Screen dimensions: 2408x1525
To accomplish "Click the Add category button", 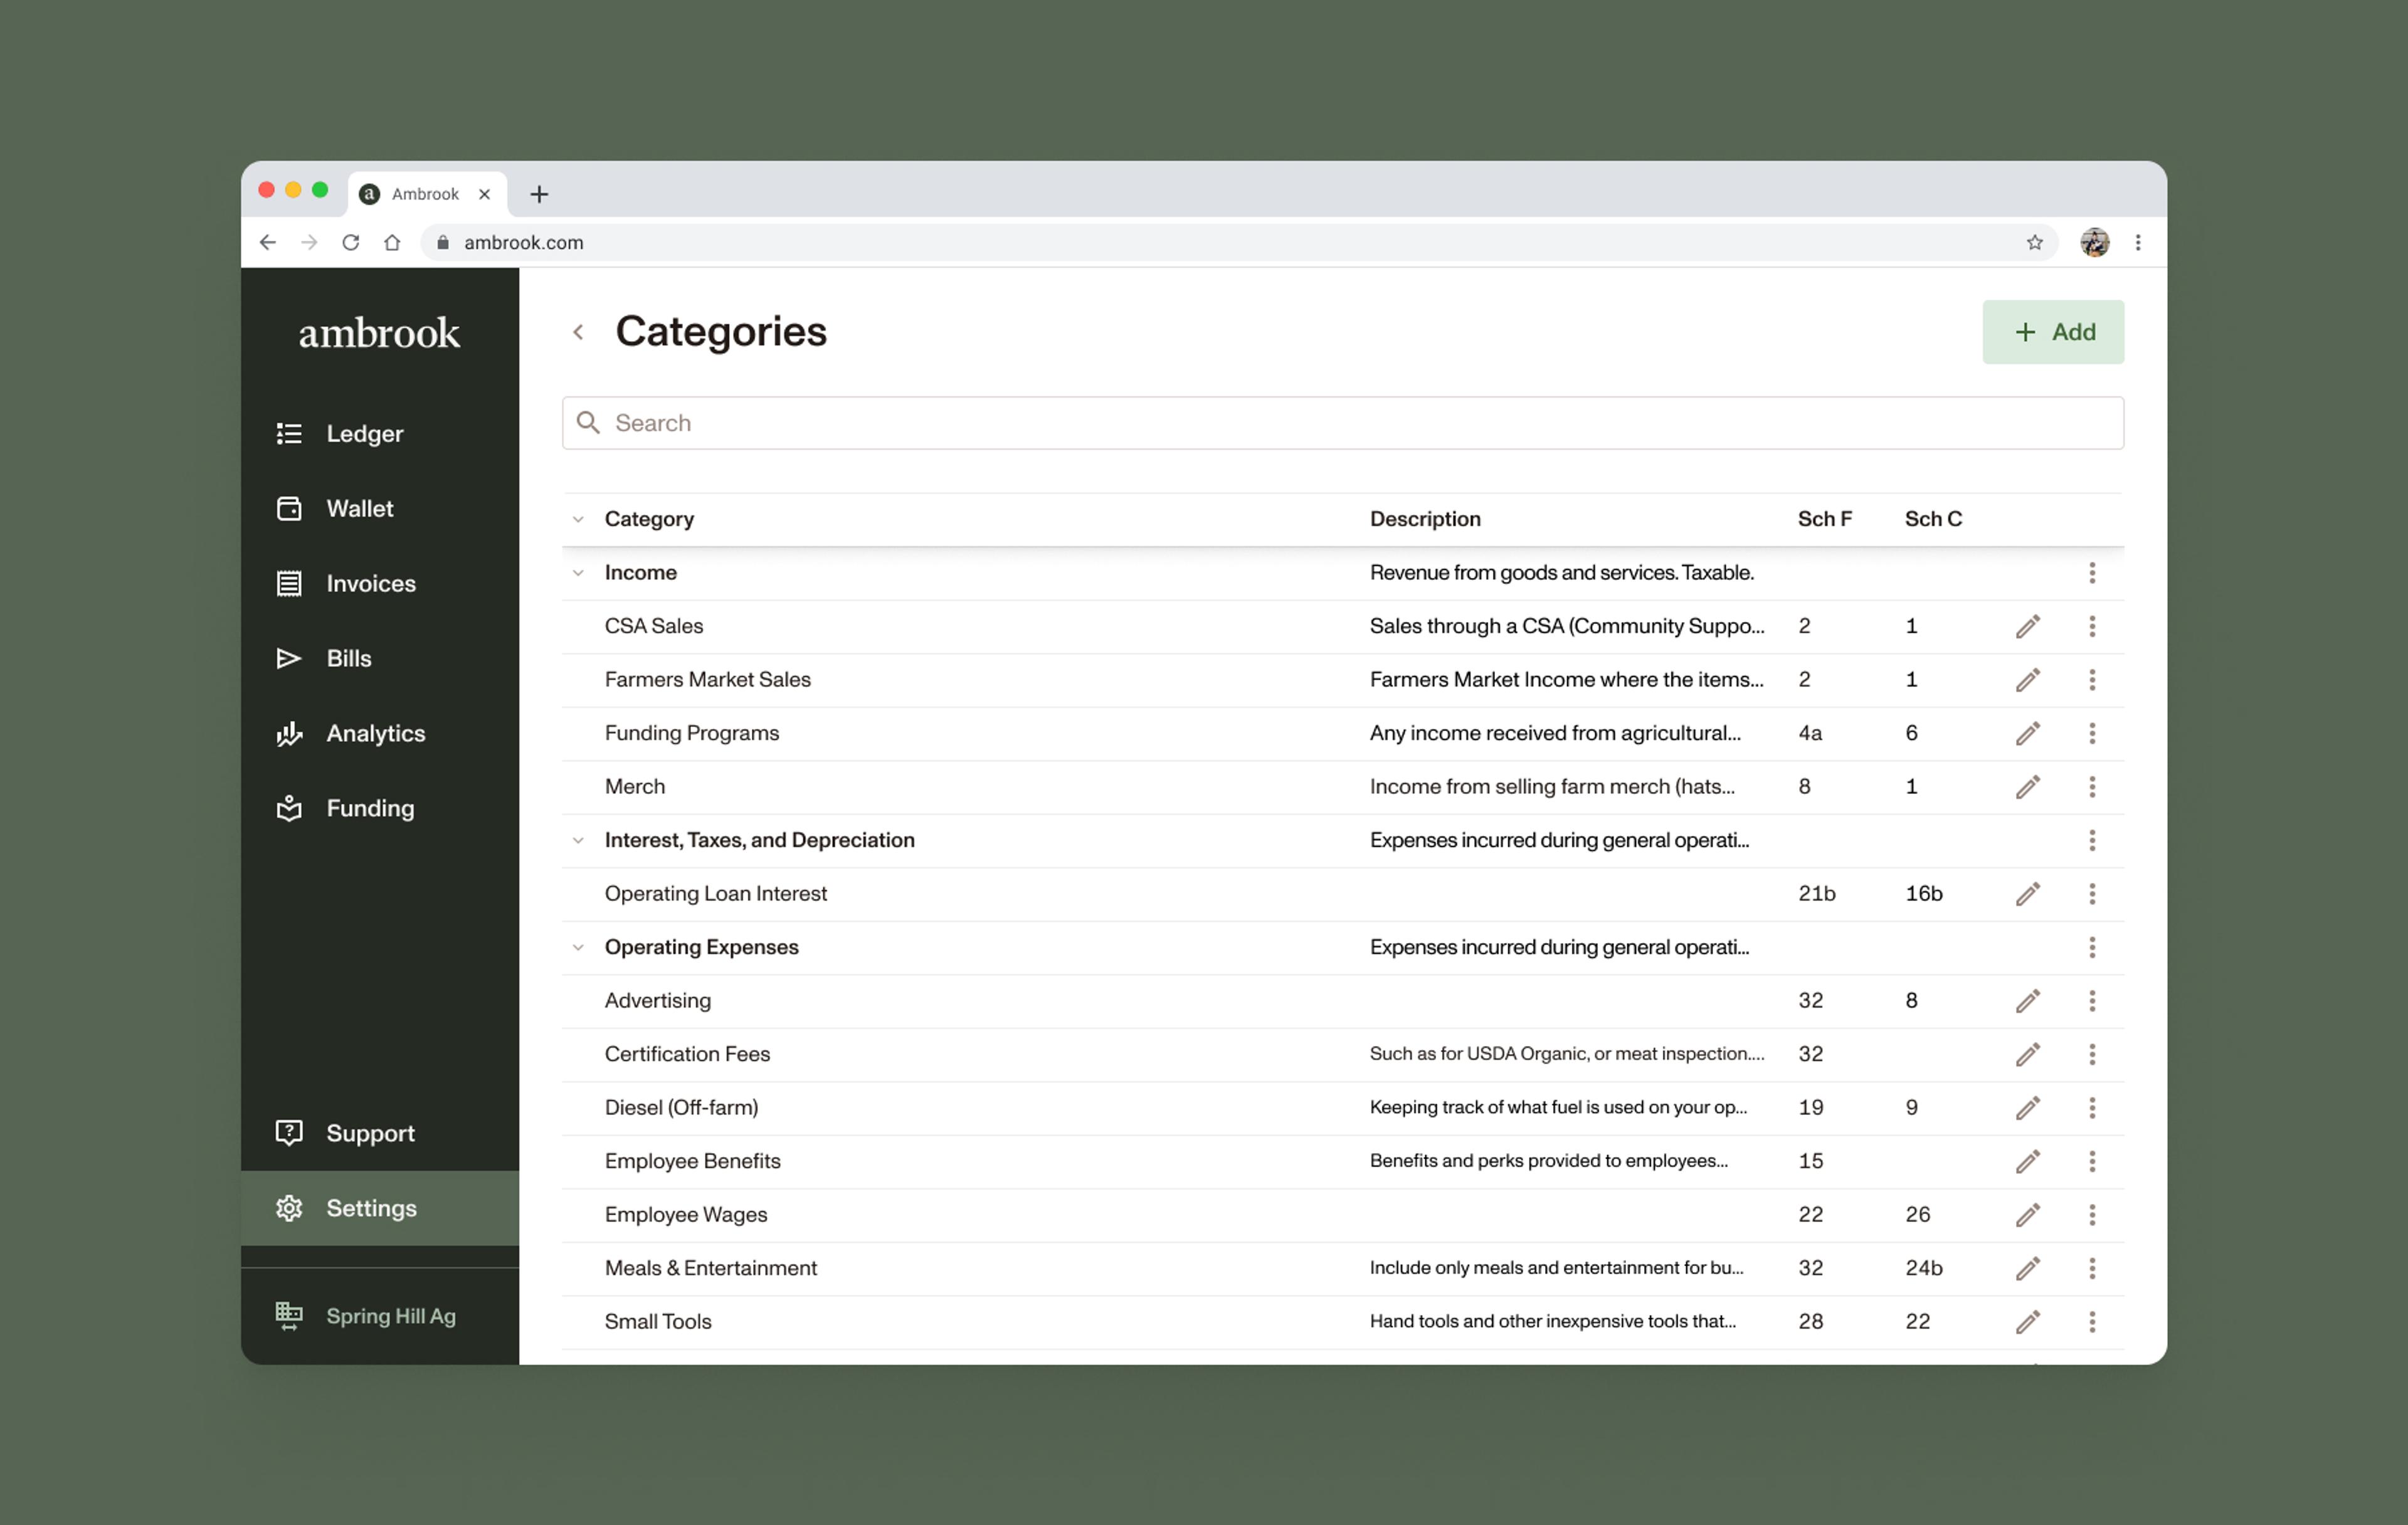I will 2052,332.
